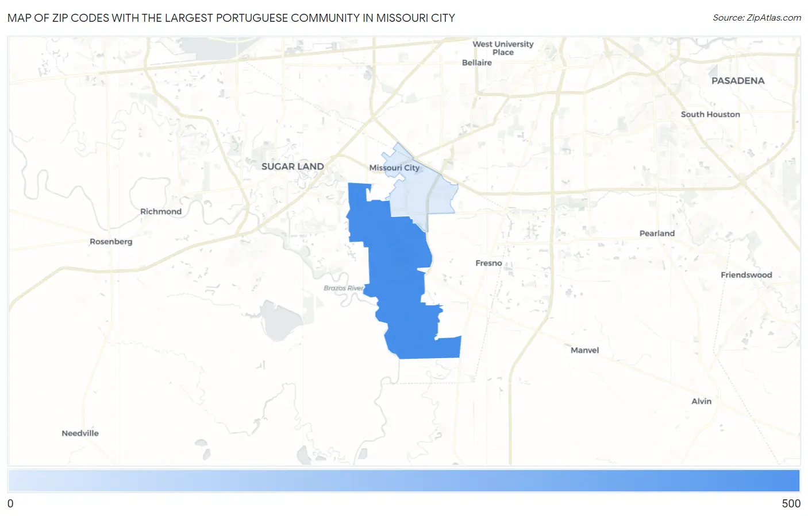This screenshot has width=808, height=516.
Task: Click the map title heading
Action: [231, 18]
